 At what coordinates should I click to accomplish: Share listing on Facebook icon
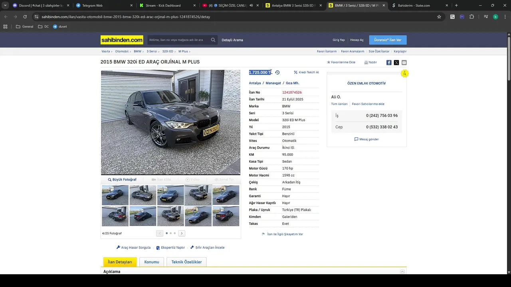389,63
